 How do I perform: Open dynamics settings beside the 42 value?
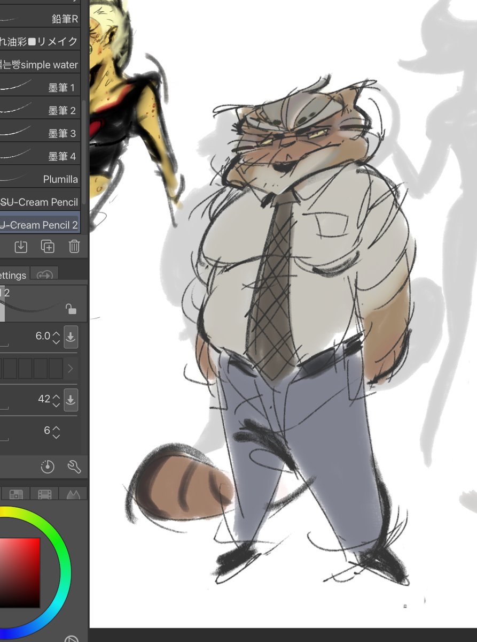point(71,399)
